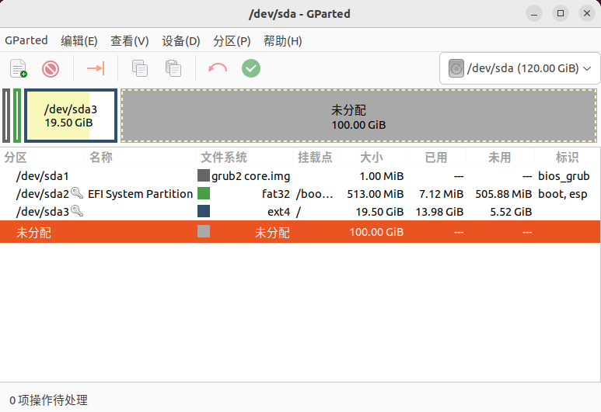
Task: Click the 0 项操作待处理 status bar text
Action: click(x=49, y=400)
